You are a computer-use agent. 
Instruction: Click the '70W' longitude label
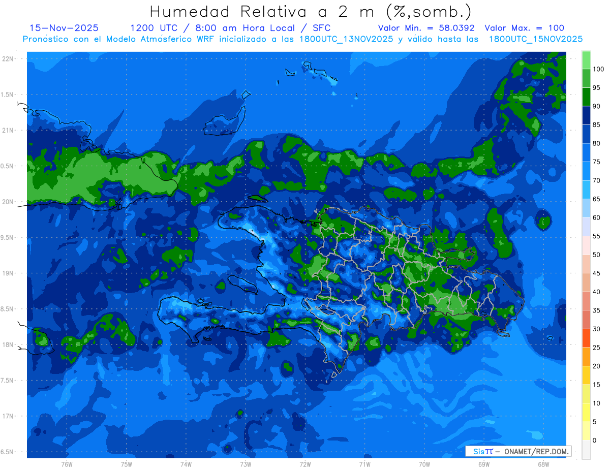424,464
